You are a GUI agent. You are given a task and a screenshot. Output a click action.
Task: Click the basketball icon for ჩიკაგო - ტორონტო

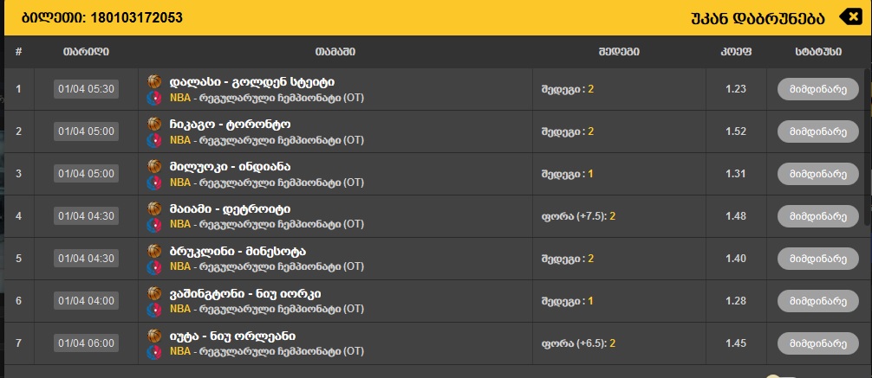[x=155, y=124]
